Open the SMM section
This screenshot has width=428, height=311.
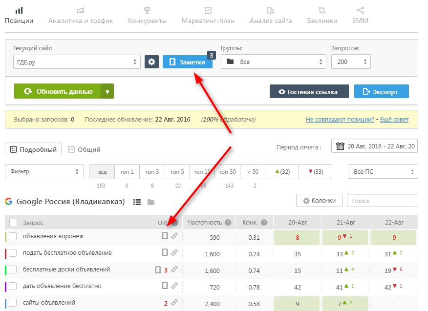(360, 16)
